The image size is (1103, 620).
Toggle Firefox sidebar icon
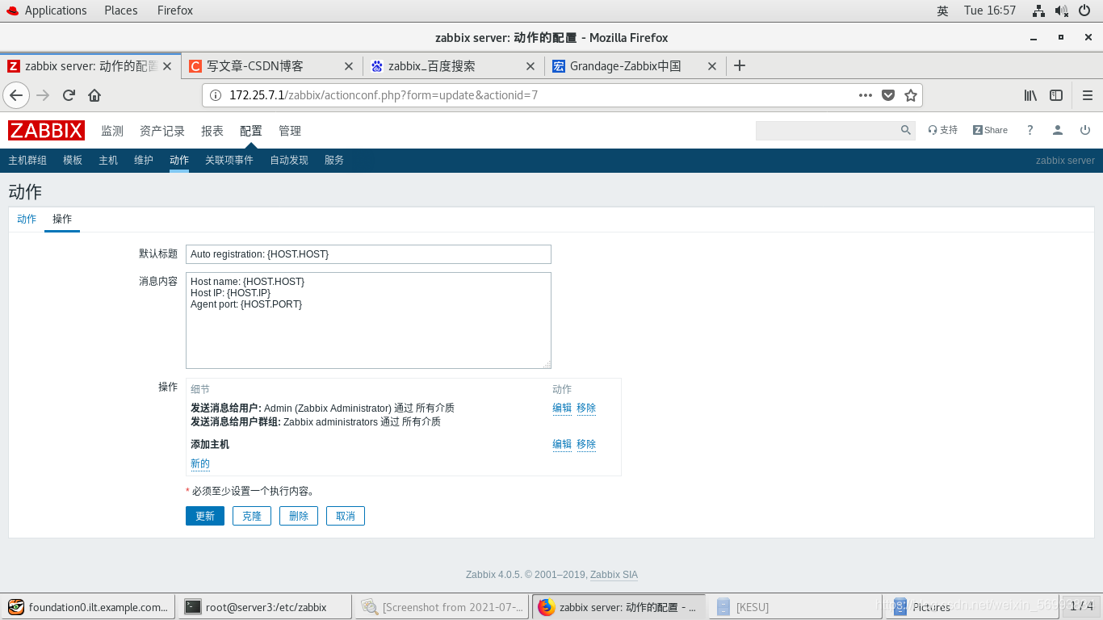[1056, 95]
